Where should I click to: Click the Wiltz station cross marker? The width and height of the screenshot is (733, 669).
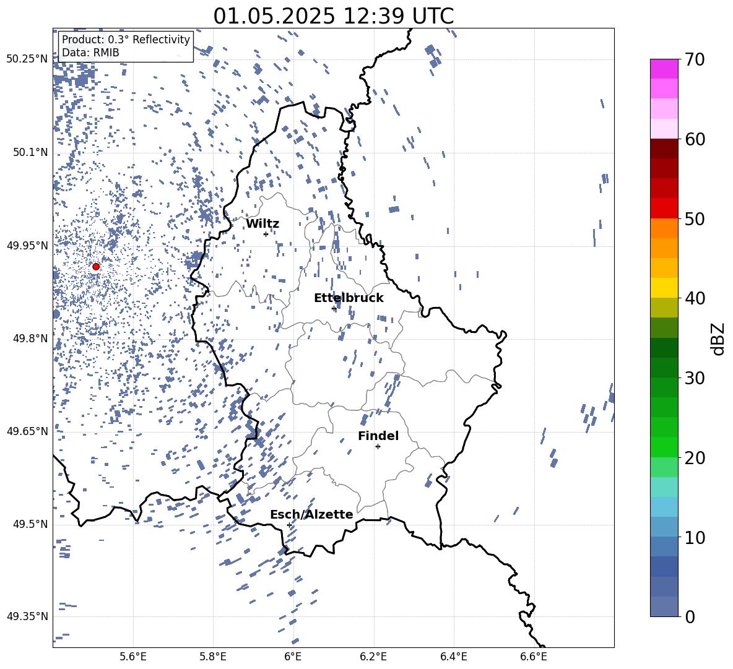266,234
